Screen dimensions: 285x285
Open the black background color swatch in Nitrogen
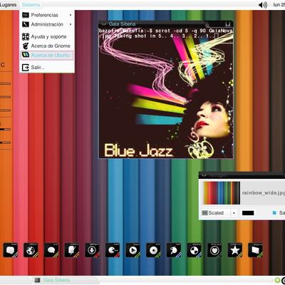click(248, 213)
